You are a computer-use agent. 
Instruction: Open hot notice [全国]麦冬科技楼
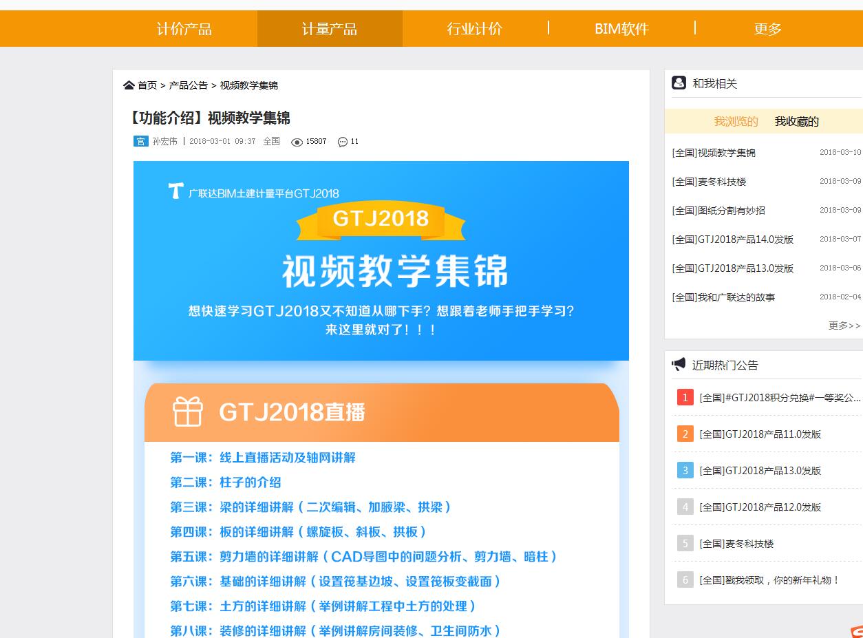point(736,543)
